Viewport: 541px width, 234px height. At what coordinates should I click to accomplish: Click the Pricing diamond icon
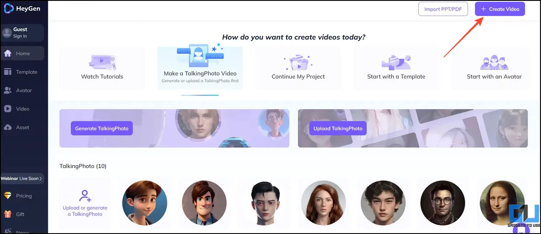pos(8,196)
